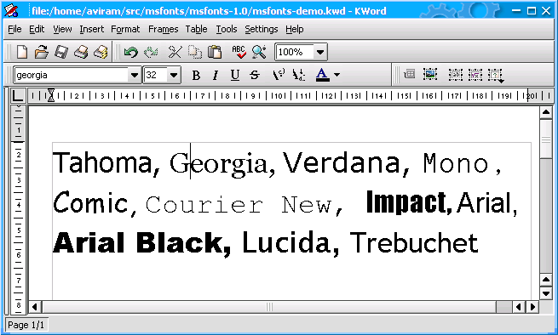The image size is (558, 335).
Task: Click the word Lucida in the document
Action: (x=286, y=242)
